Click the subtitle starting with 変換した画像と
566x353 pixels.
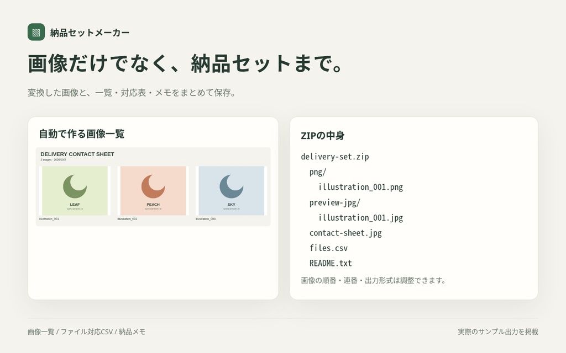tap(132, 93)
